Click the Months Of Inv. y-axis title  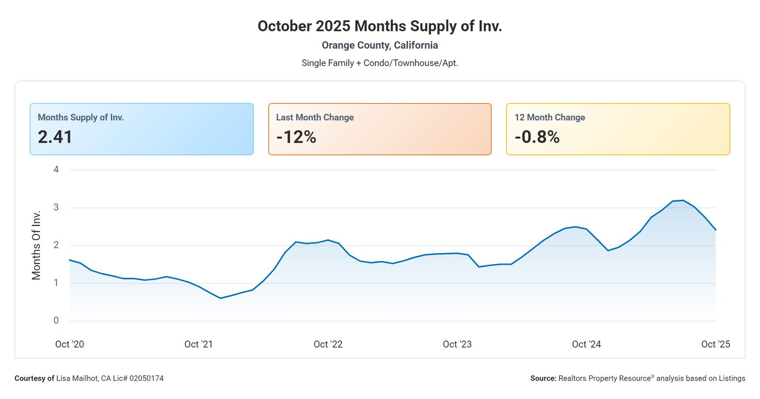coord(36,246)
